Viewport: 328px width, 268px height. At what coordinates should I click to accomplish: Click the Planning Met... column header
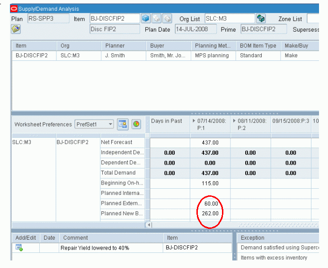213,46
